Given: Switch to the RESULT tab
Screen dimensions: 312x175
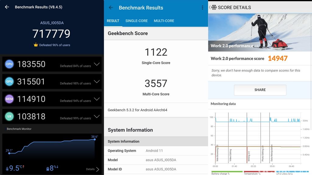Looking at the screenshot, I should (113, 21).
